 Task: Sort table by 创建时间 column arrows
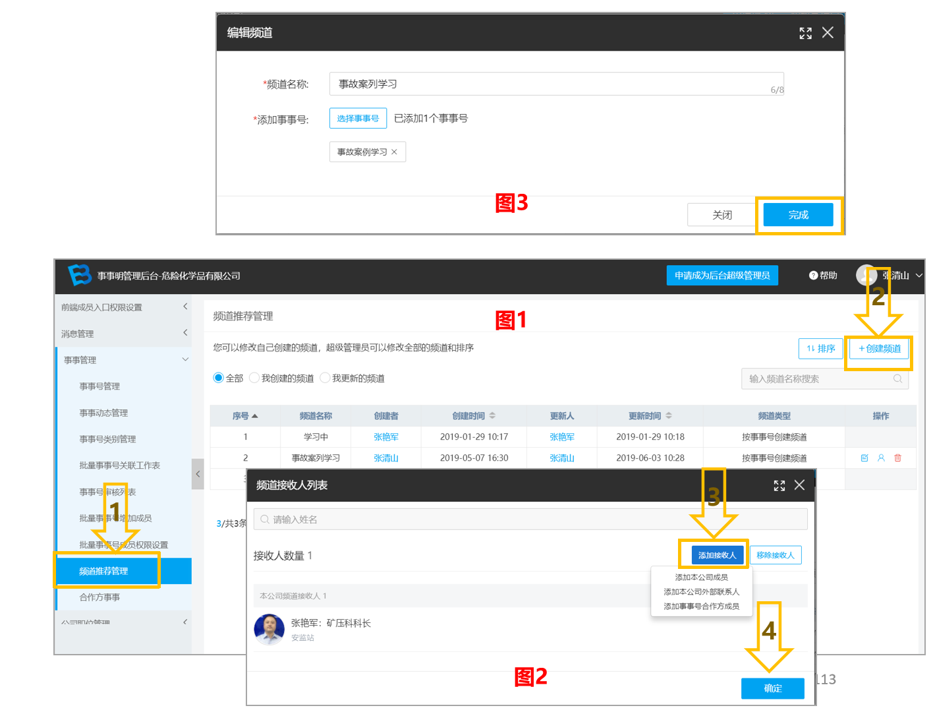point(492,416)
